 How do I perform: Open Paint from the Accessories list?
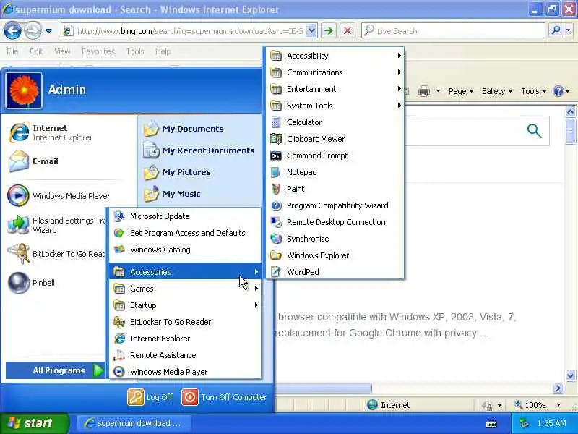(335, 189)
